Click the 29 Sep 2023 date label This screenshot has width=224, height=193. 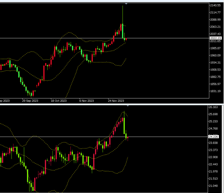coord(30,101)
